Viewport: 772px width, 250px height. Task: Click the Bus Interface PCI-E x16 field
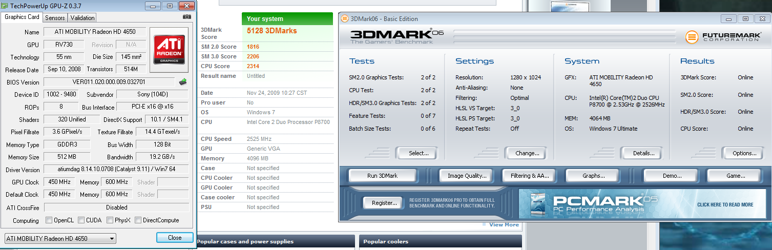152,107
